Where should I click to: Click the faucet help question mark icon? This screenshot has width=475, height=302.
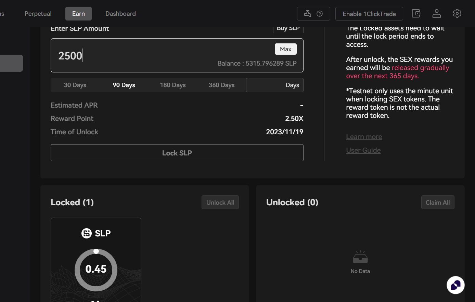[320, 14]
